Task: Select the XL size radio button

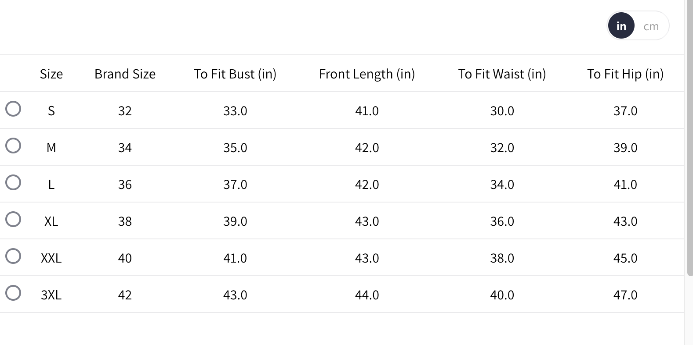Action: point(13,219)
